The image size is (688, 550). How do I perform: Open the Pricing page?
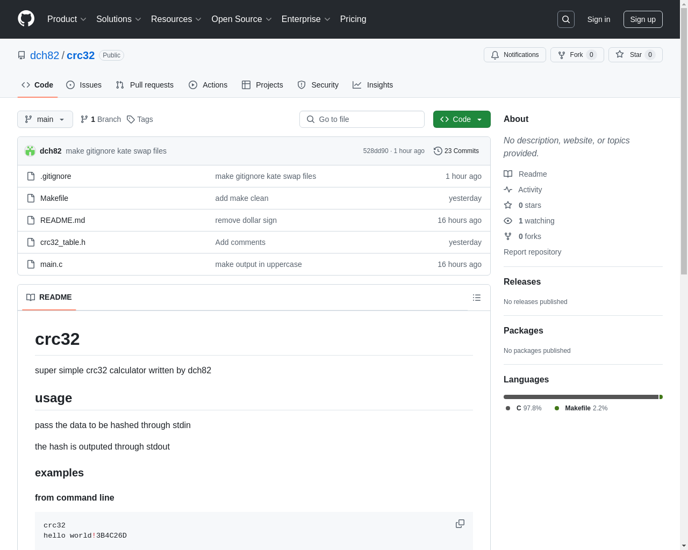353,19
